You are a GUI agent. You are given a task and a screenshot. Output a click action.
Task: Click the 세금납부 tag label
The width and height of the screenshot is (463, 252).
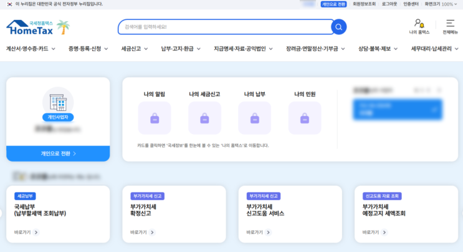pos(25,196)
